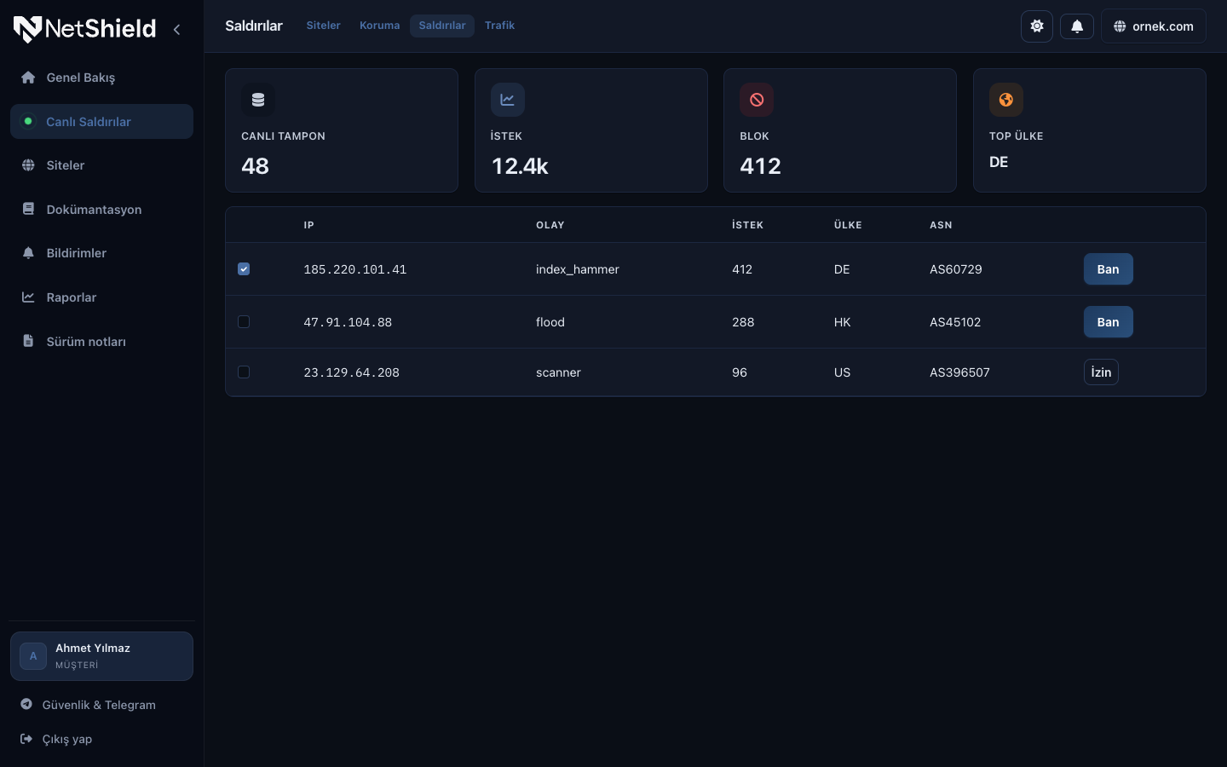The image size is (1227, 767).
Task: Click the Siteler globe icon in sidebar
Action: point(28,165)
